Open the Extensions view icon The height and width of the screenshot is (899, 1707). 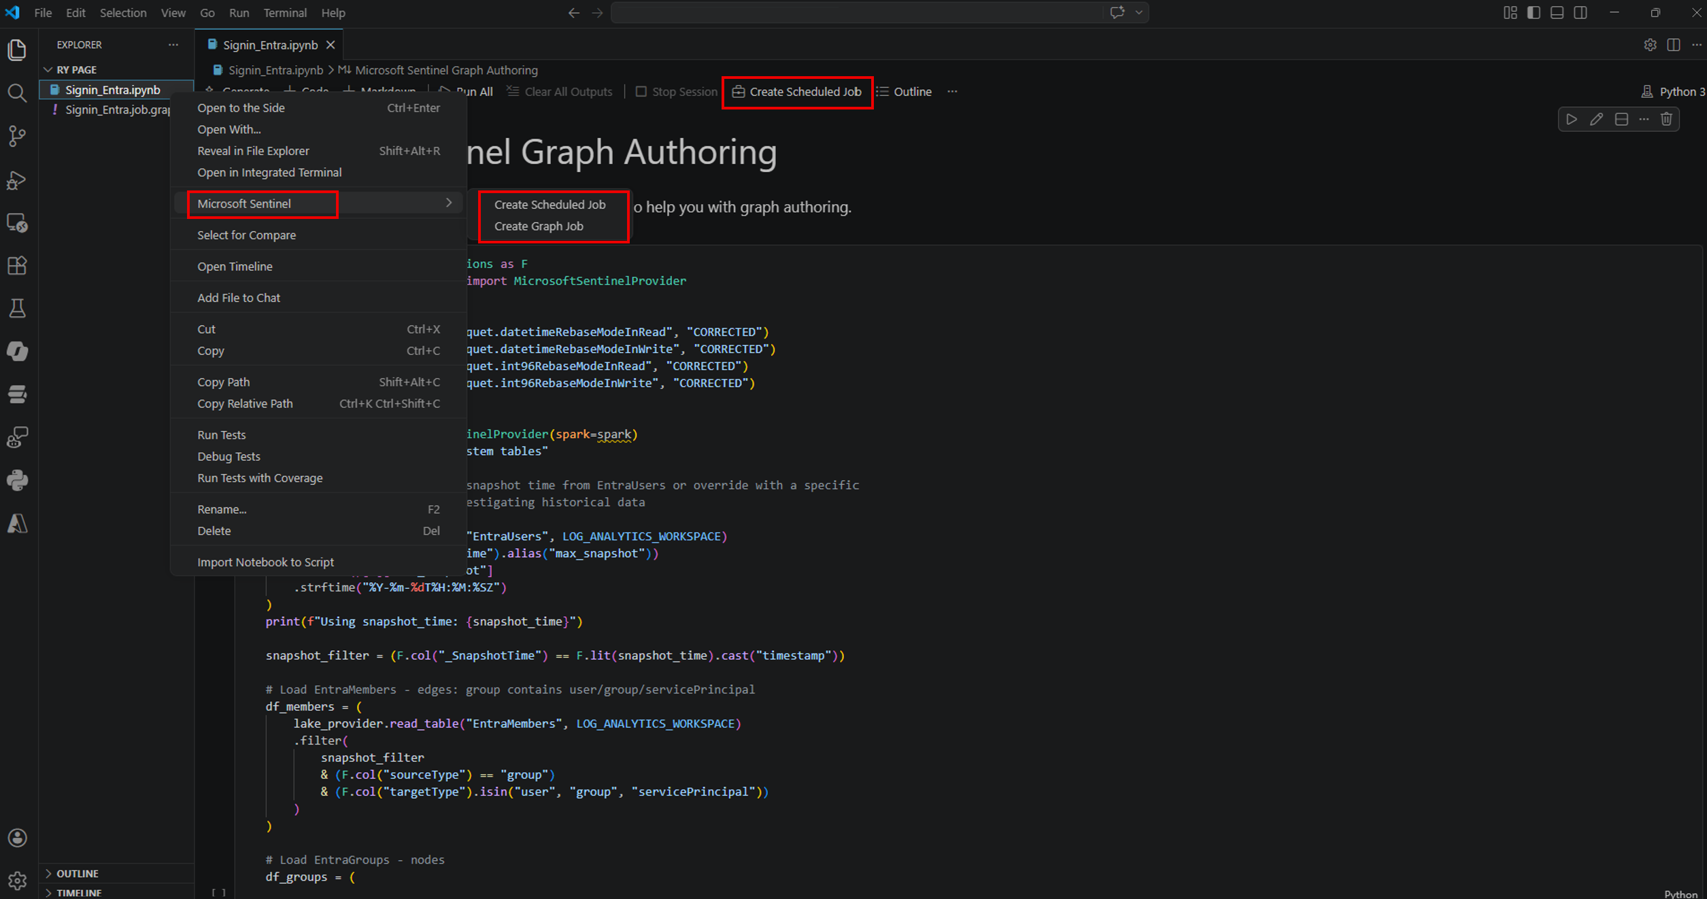[17, 265]
